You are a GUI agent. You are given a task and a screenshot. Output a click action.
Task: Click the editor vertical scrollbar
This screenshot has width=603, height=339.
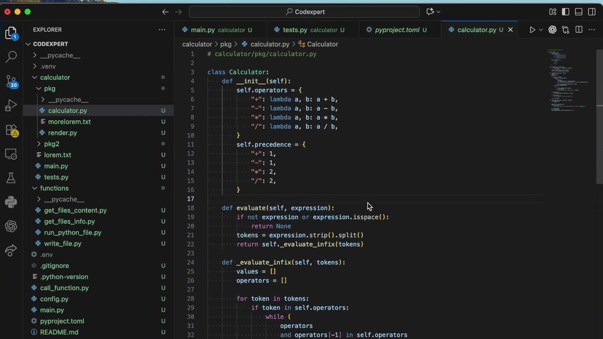(599, 117)
